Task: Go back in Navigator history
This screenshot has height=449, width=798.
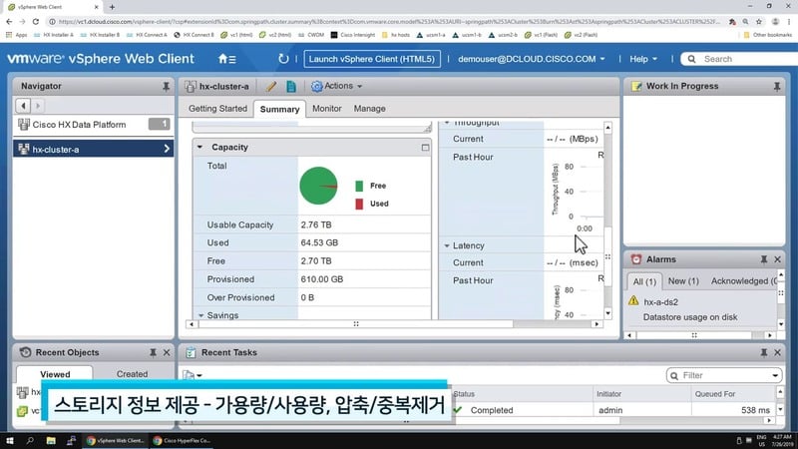Action: (23, 106)
